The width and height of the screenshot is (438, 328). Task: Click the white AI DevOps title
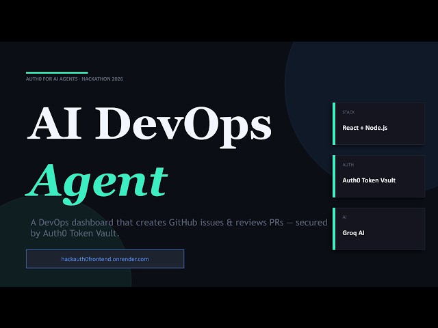[149, 126]
